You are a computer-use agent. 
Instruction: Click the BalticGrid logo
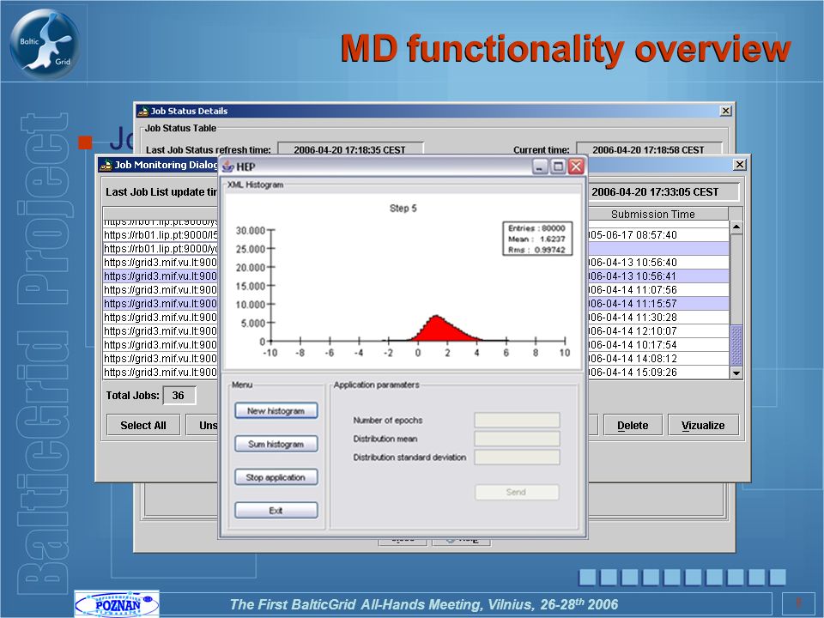point(45,43)
